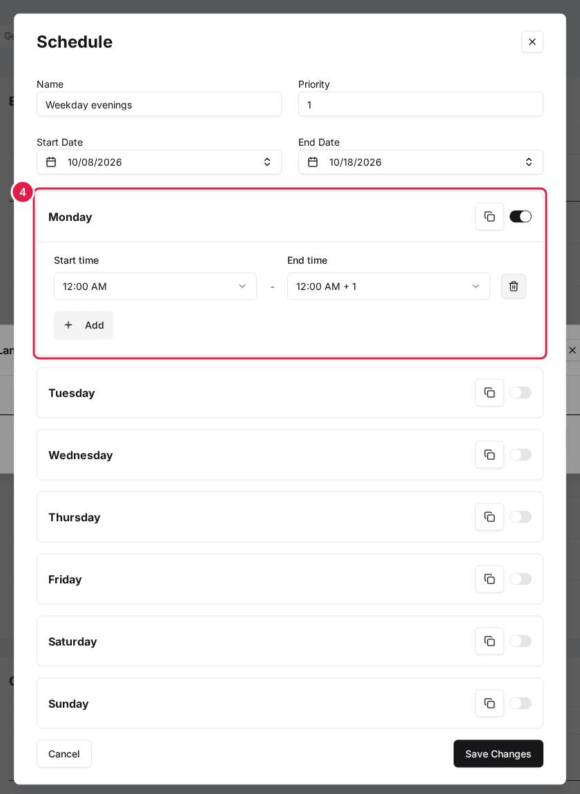This screenshot has height=794, width=580.
Task: Click the Name label
Action: [50, 84]
